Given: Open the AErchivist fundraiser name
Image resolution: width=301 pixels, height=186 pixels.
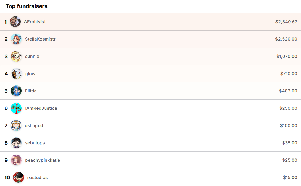Looking at the screenshot, I should [35, 22].
